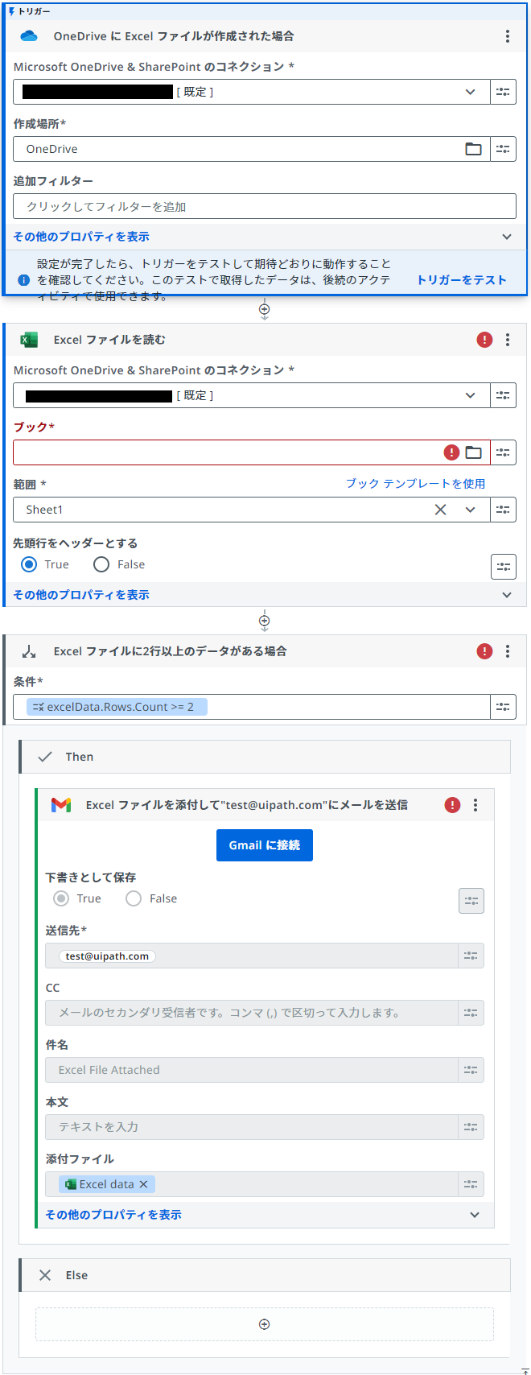
Task: Click the info icon in trigger test notice
Action: coord(23,280)
